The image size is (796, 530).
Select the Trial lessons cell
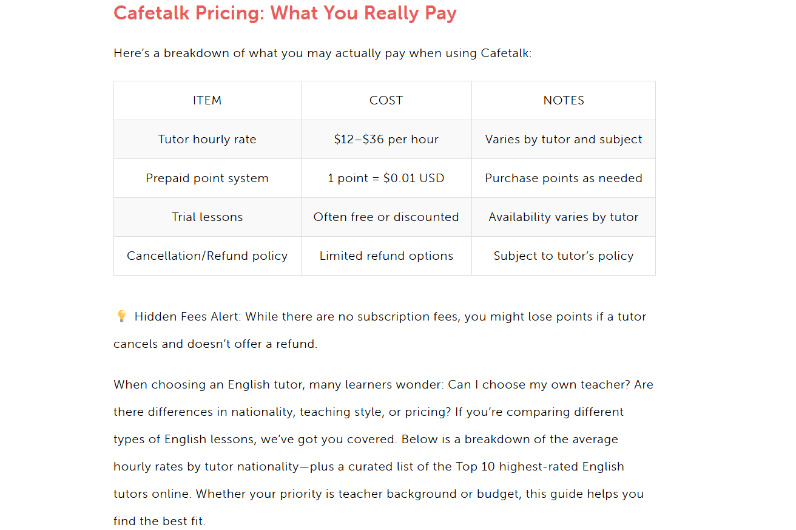207,217
